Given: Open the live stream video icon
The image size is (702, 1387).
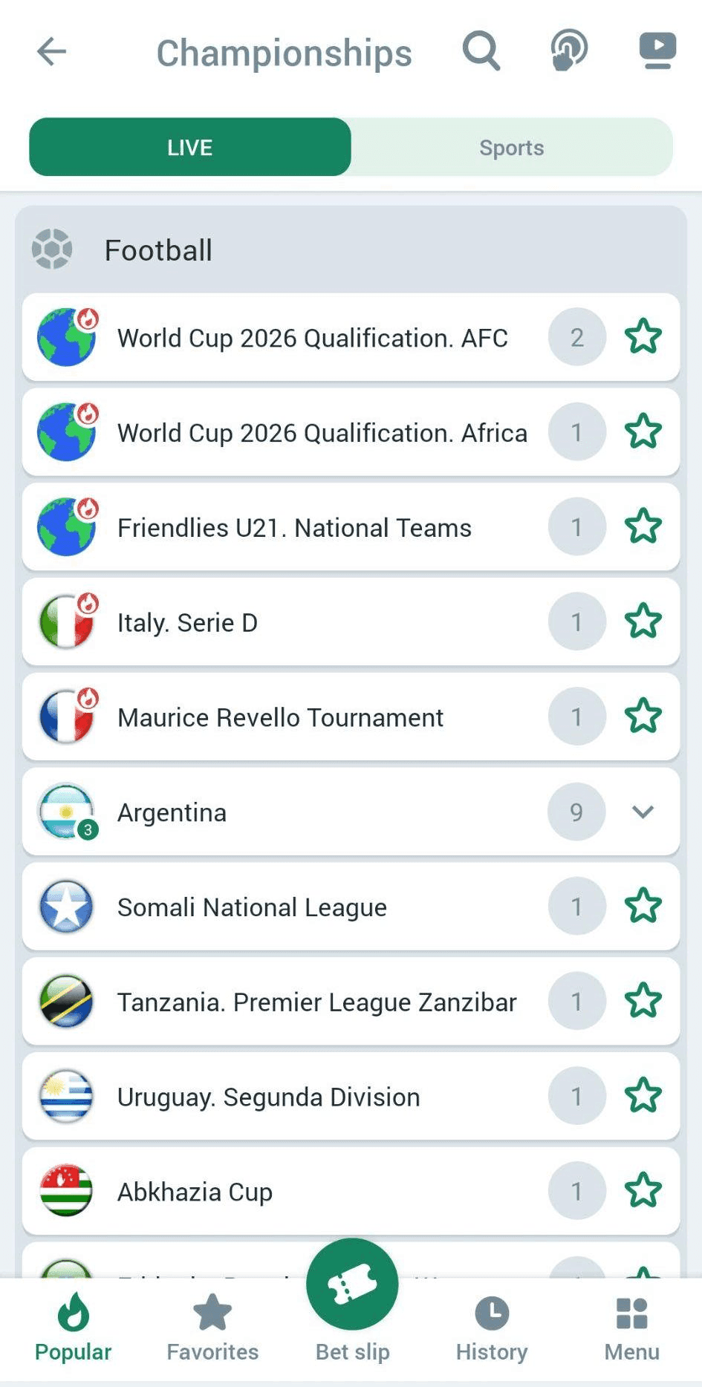Looking at the screenshot, I should (657, 51).
